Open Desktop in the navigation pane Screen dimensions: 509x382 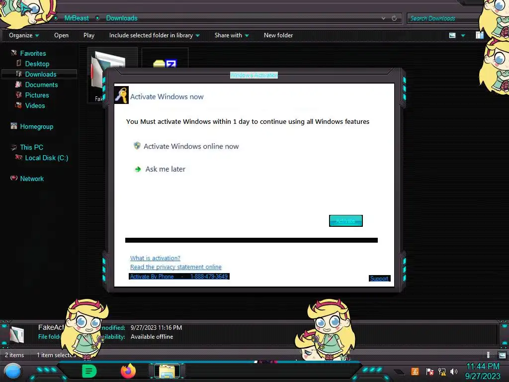click(x=37, y=64)
